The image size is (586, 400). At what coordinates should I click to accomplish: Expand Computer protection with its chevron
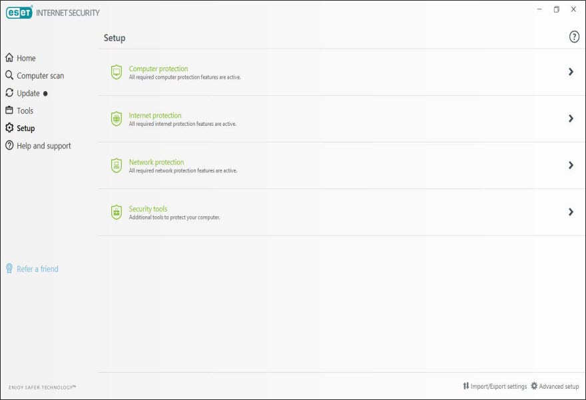click(x=571, y=72)
